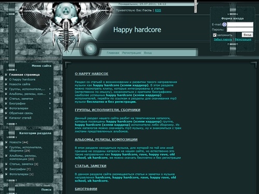Open category 'Альбомы, релизы, композиции [23]'
259x194 pixels.
click(x=23, y=157)
